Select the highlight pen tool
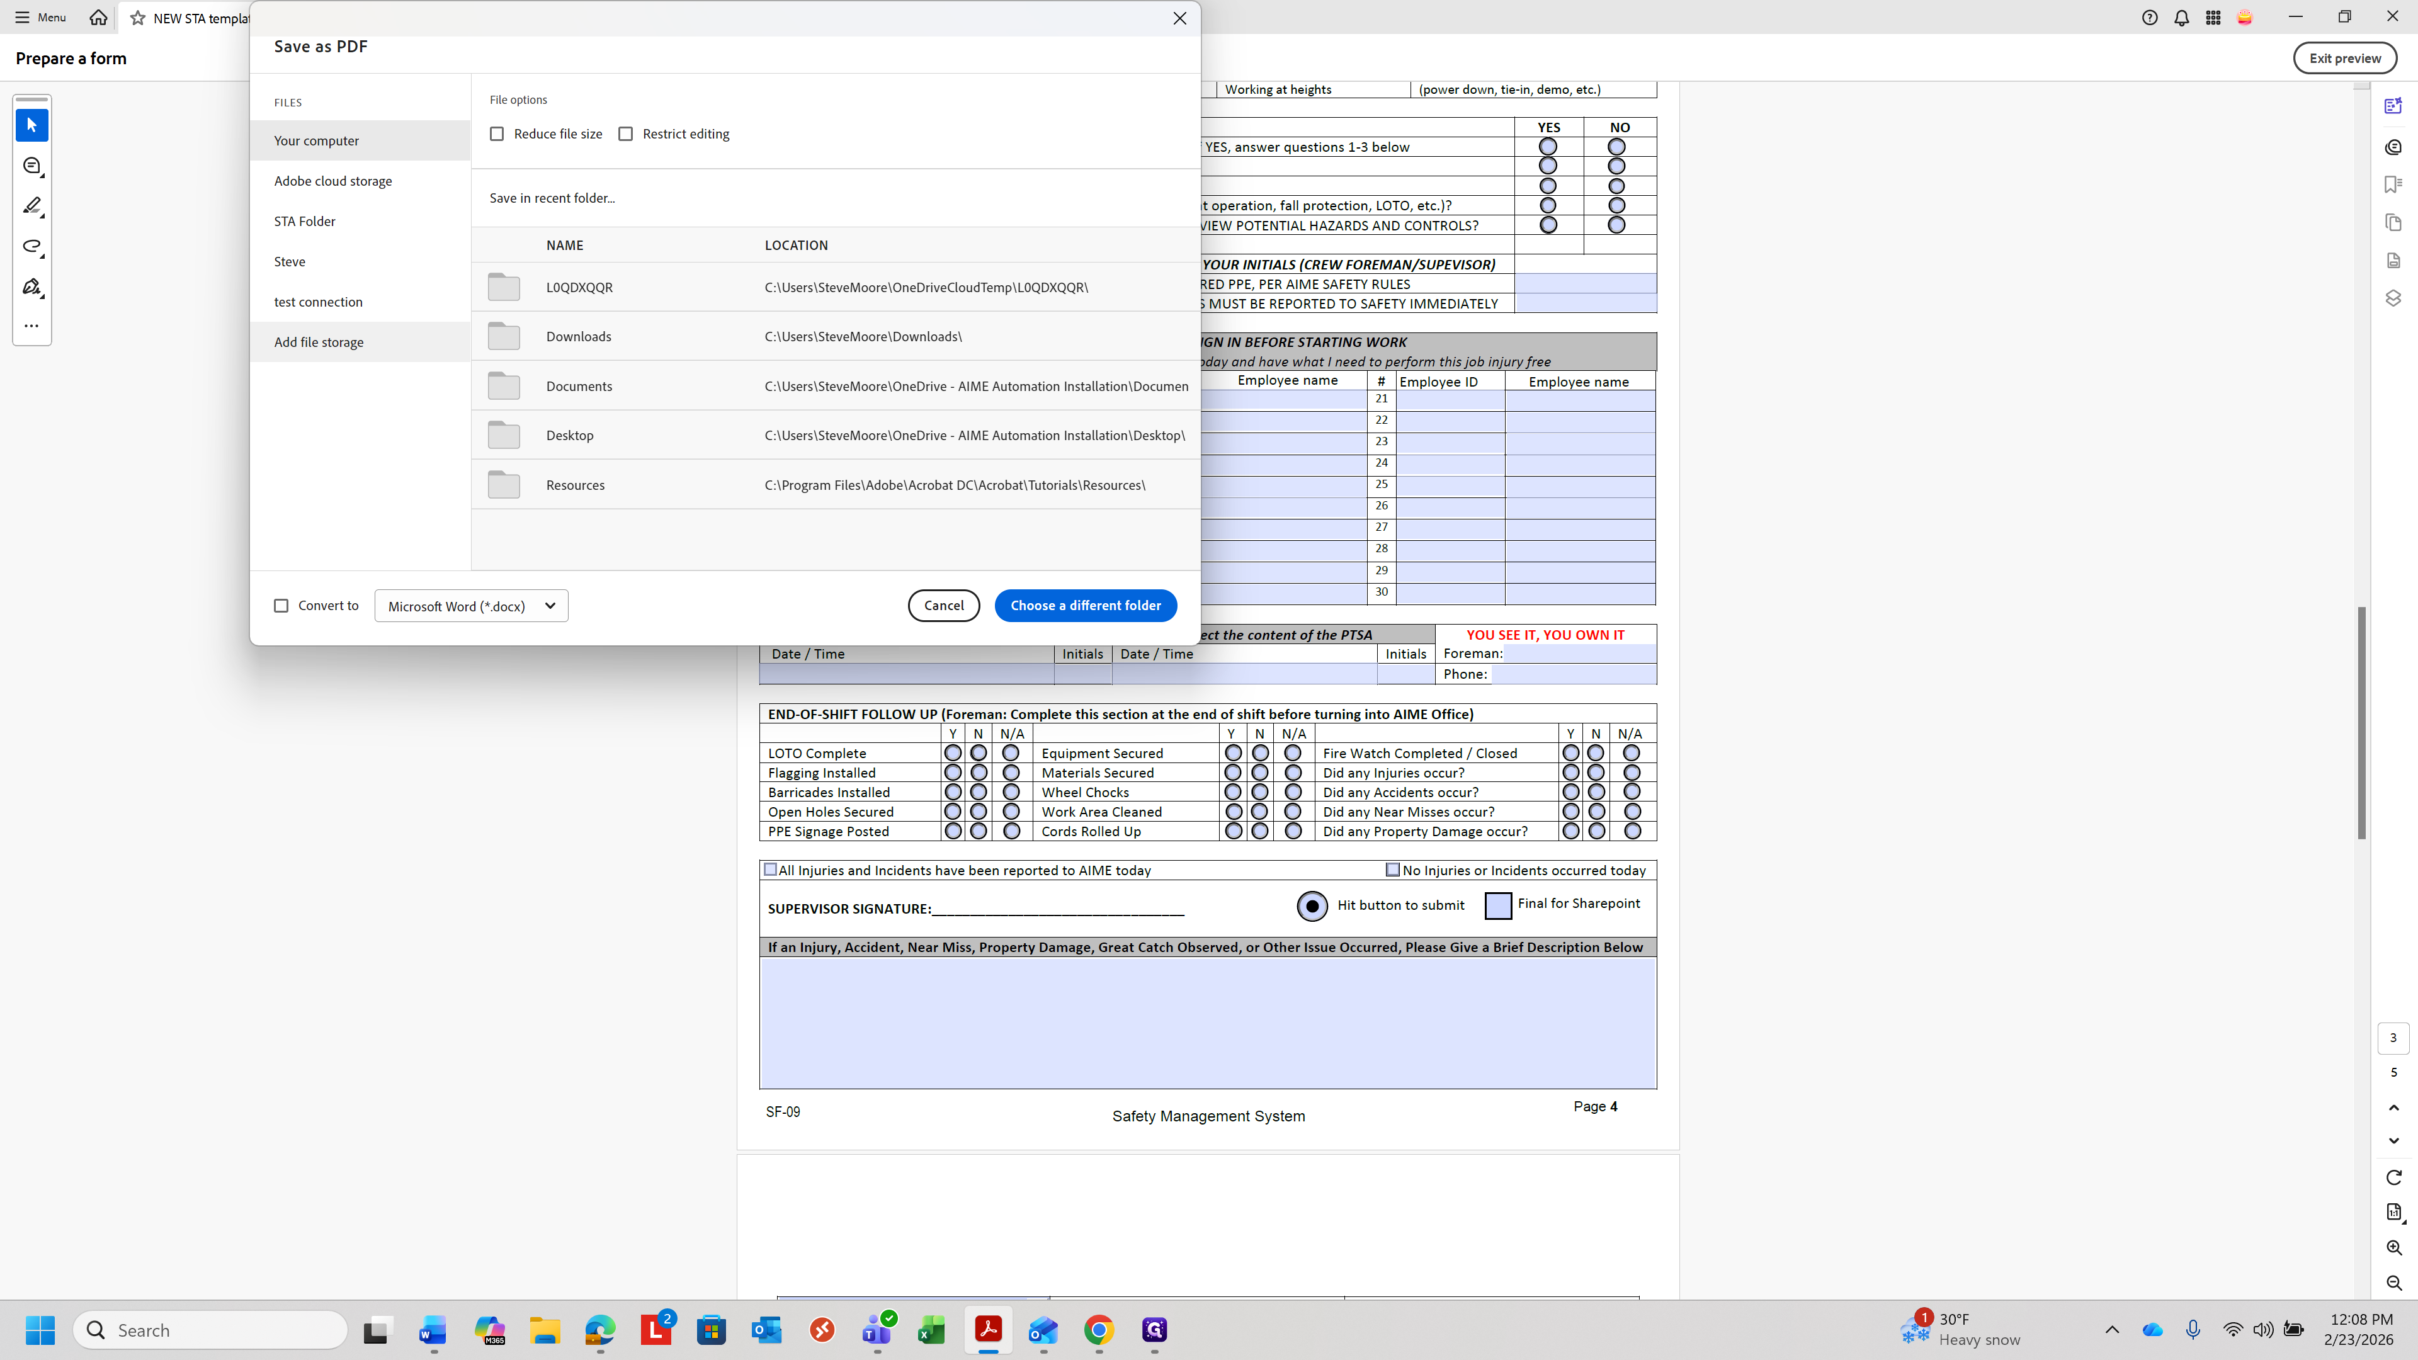The height and width of the screenshot is (1360, 2418). tap(32, 205)
